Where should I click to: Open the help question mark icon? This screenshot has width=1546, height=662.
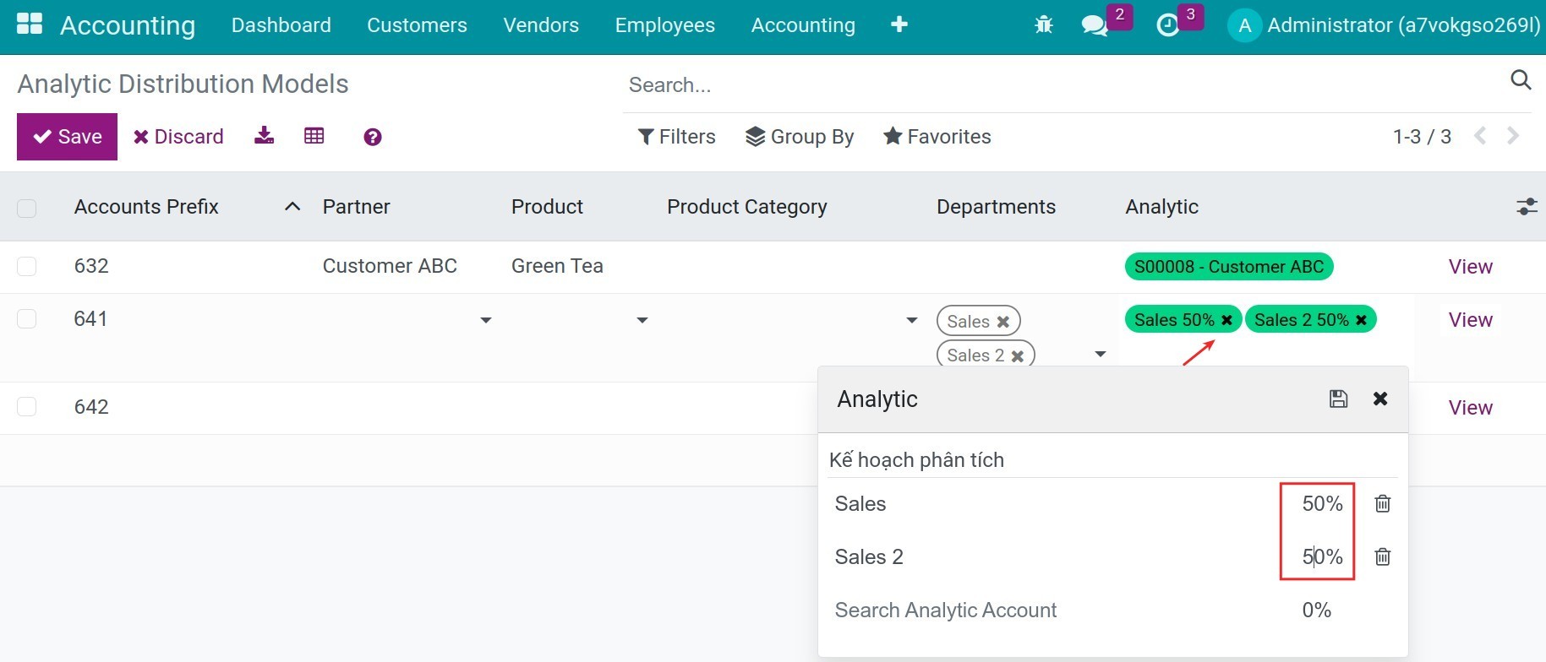[373, 137]
